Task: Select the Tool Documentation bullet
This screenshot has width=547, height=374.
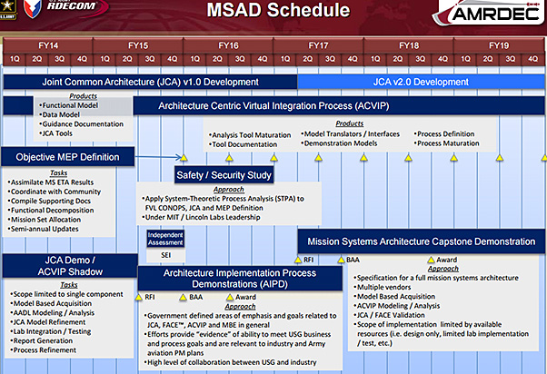Action: [x=243, y=144]
